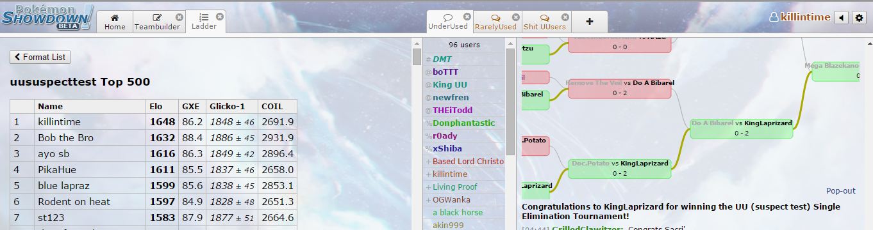The image size is (873, 230).
Task: Open the Shit UUsers chat room tab
Action: [x=545, y=22]
